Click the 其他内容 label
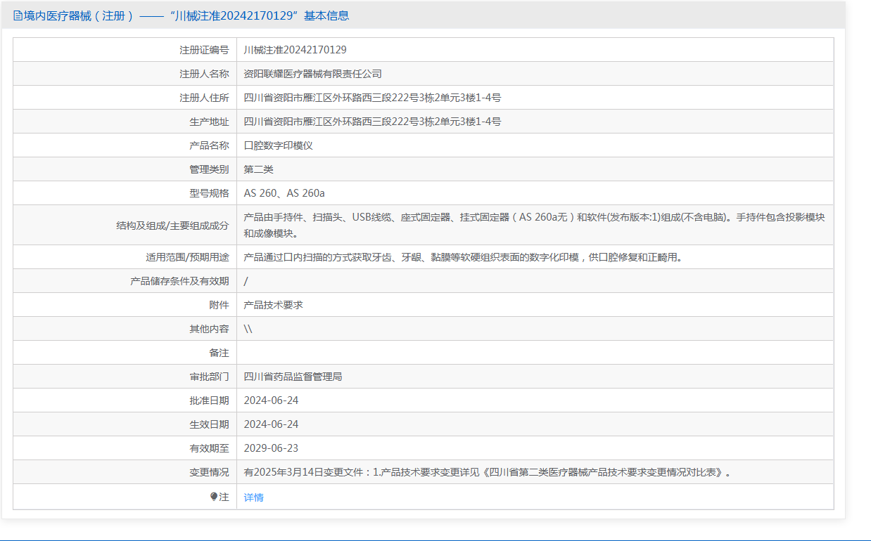 pos(209,329)
